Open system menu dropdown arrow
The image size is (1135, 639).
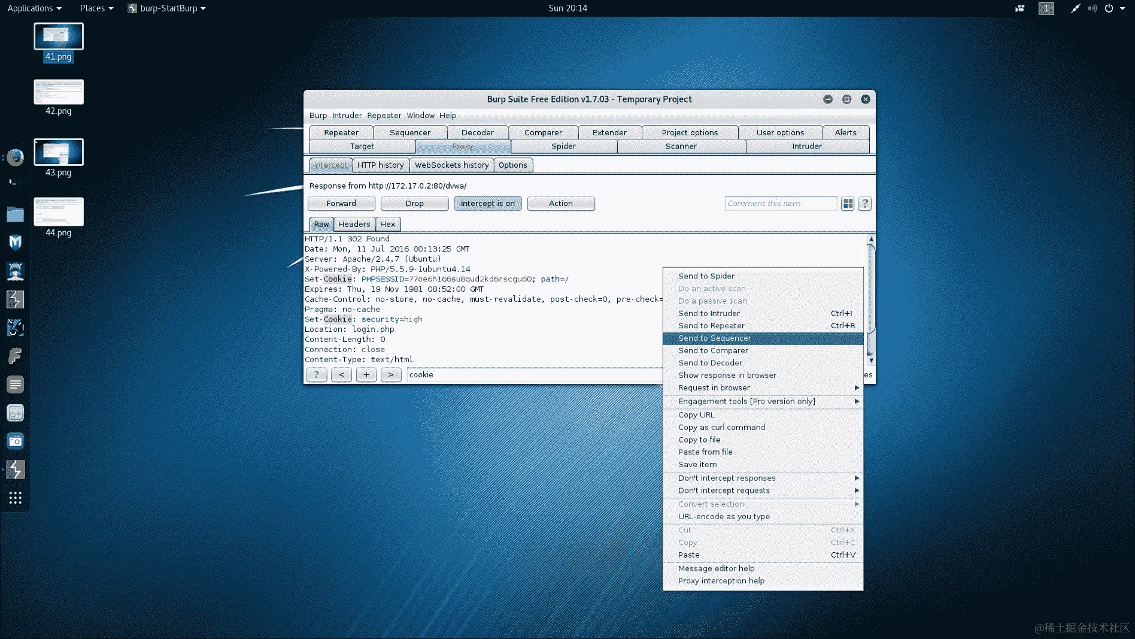point(1122,8)
